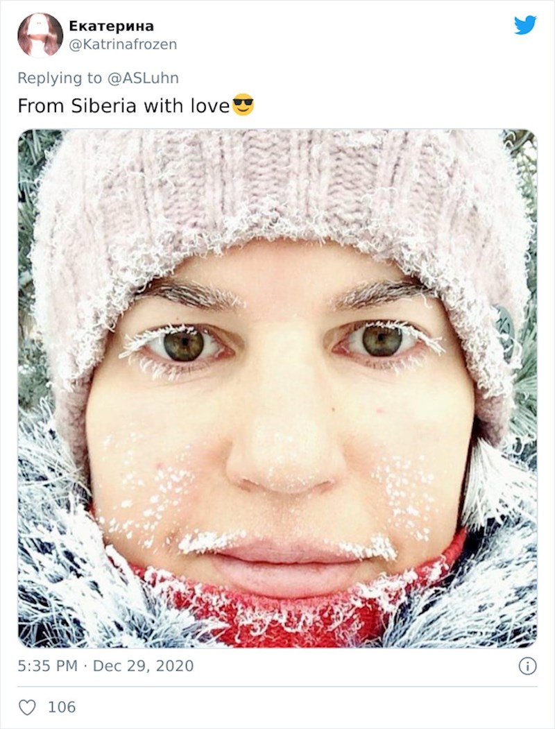Open the frosty selfie photo

click(277, 388)
